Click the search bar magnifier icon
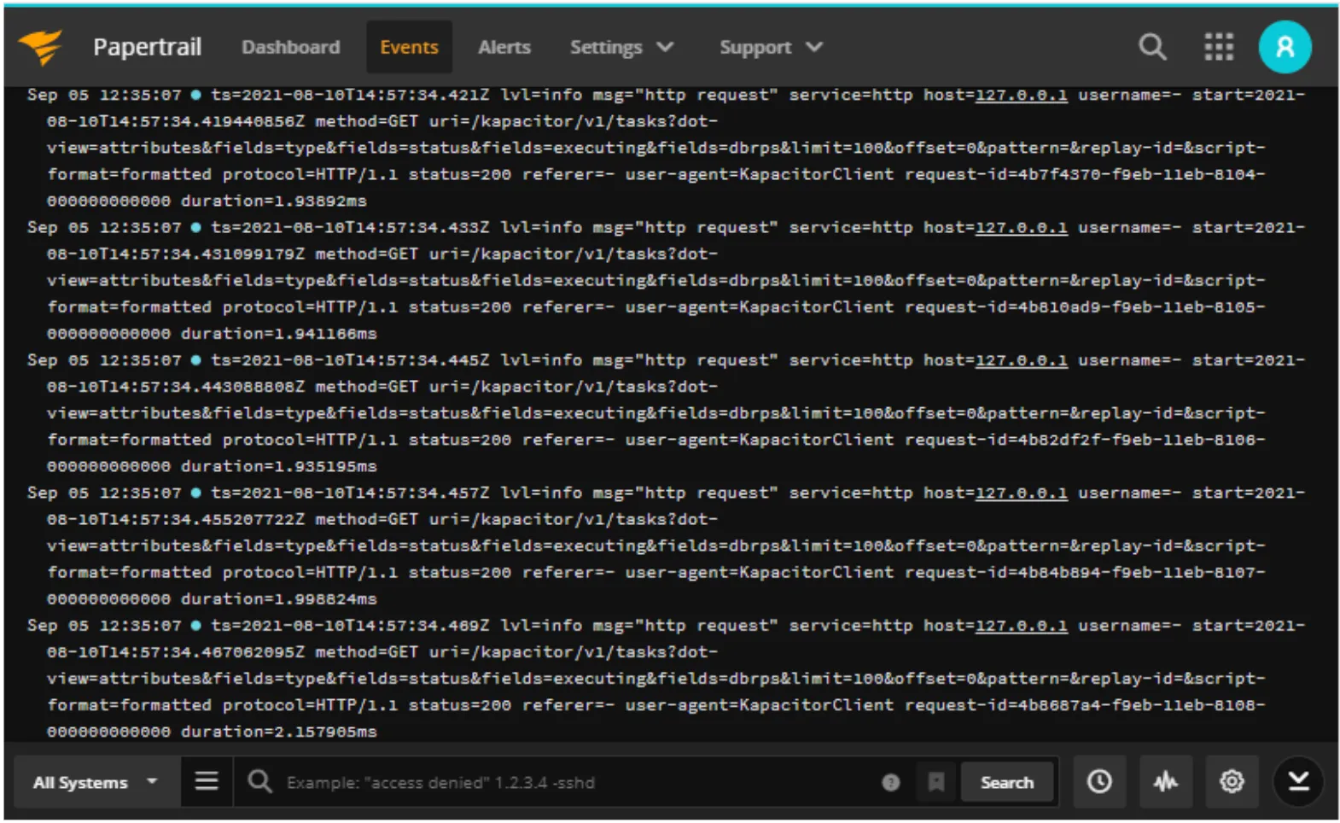Screen dimensions: 1340x823 259,781
